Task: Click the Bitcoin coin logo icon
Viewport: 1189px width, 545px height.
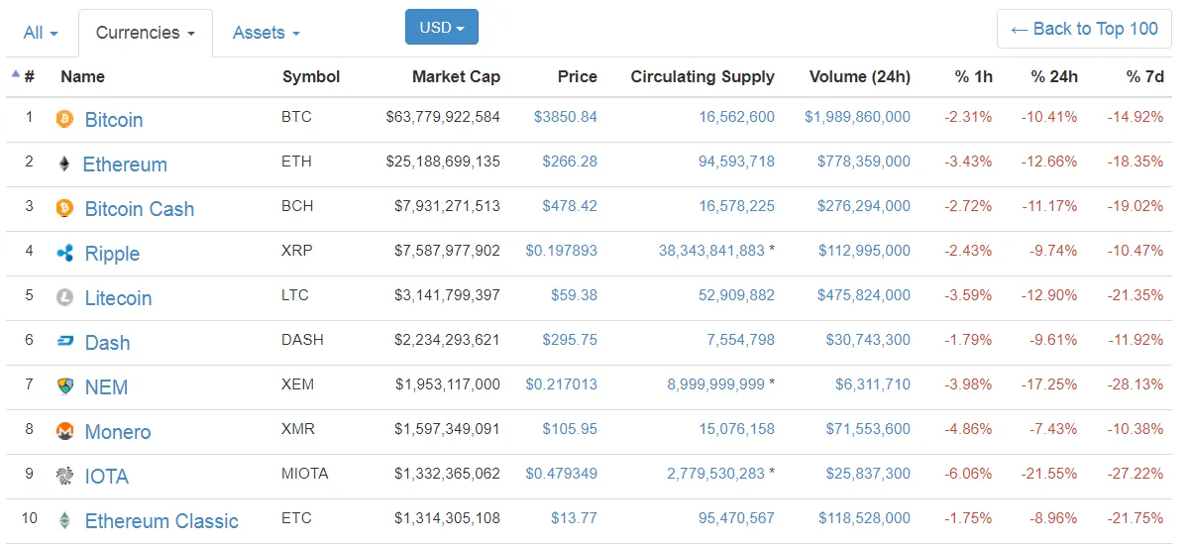Action: [x=64, y=119]
